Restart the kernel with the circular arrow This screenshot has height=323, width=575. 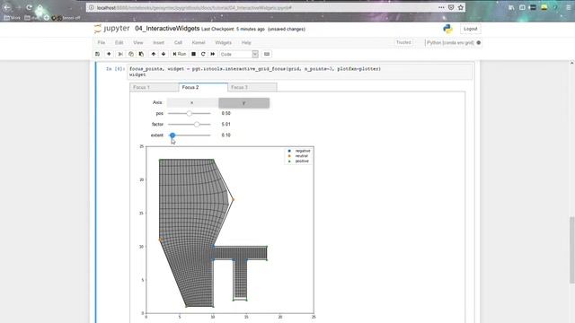[x=203, y=54]
